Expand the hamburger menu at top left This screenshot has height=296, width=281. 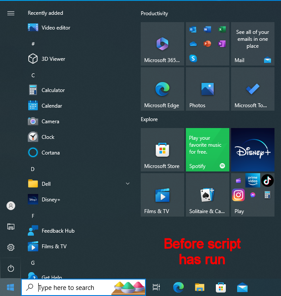coord(11,13)
